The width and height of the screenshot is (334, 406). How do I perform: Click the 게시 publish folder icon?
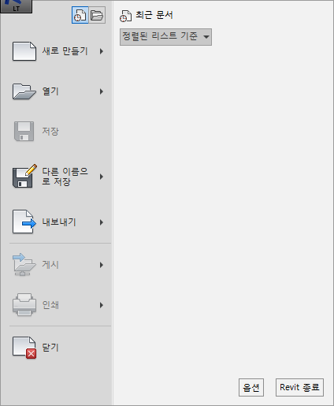click(x=24, y=264)
